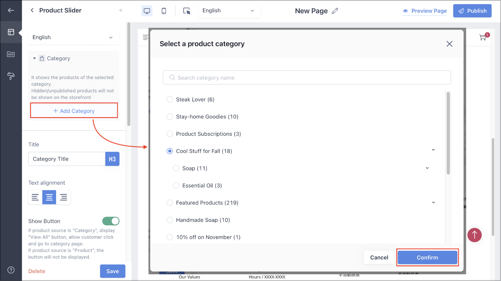Image resolution: width=501 pixels, height=281 pixels.
Task: Focus the Search category name field
Action: (x=307, y=78)
